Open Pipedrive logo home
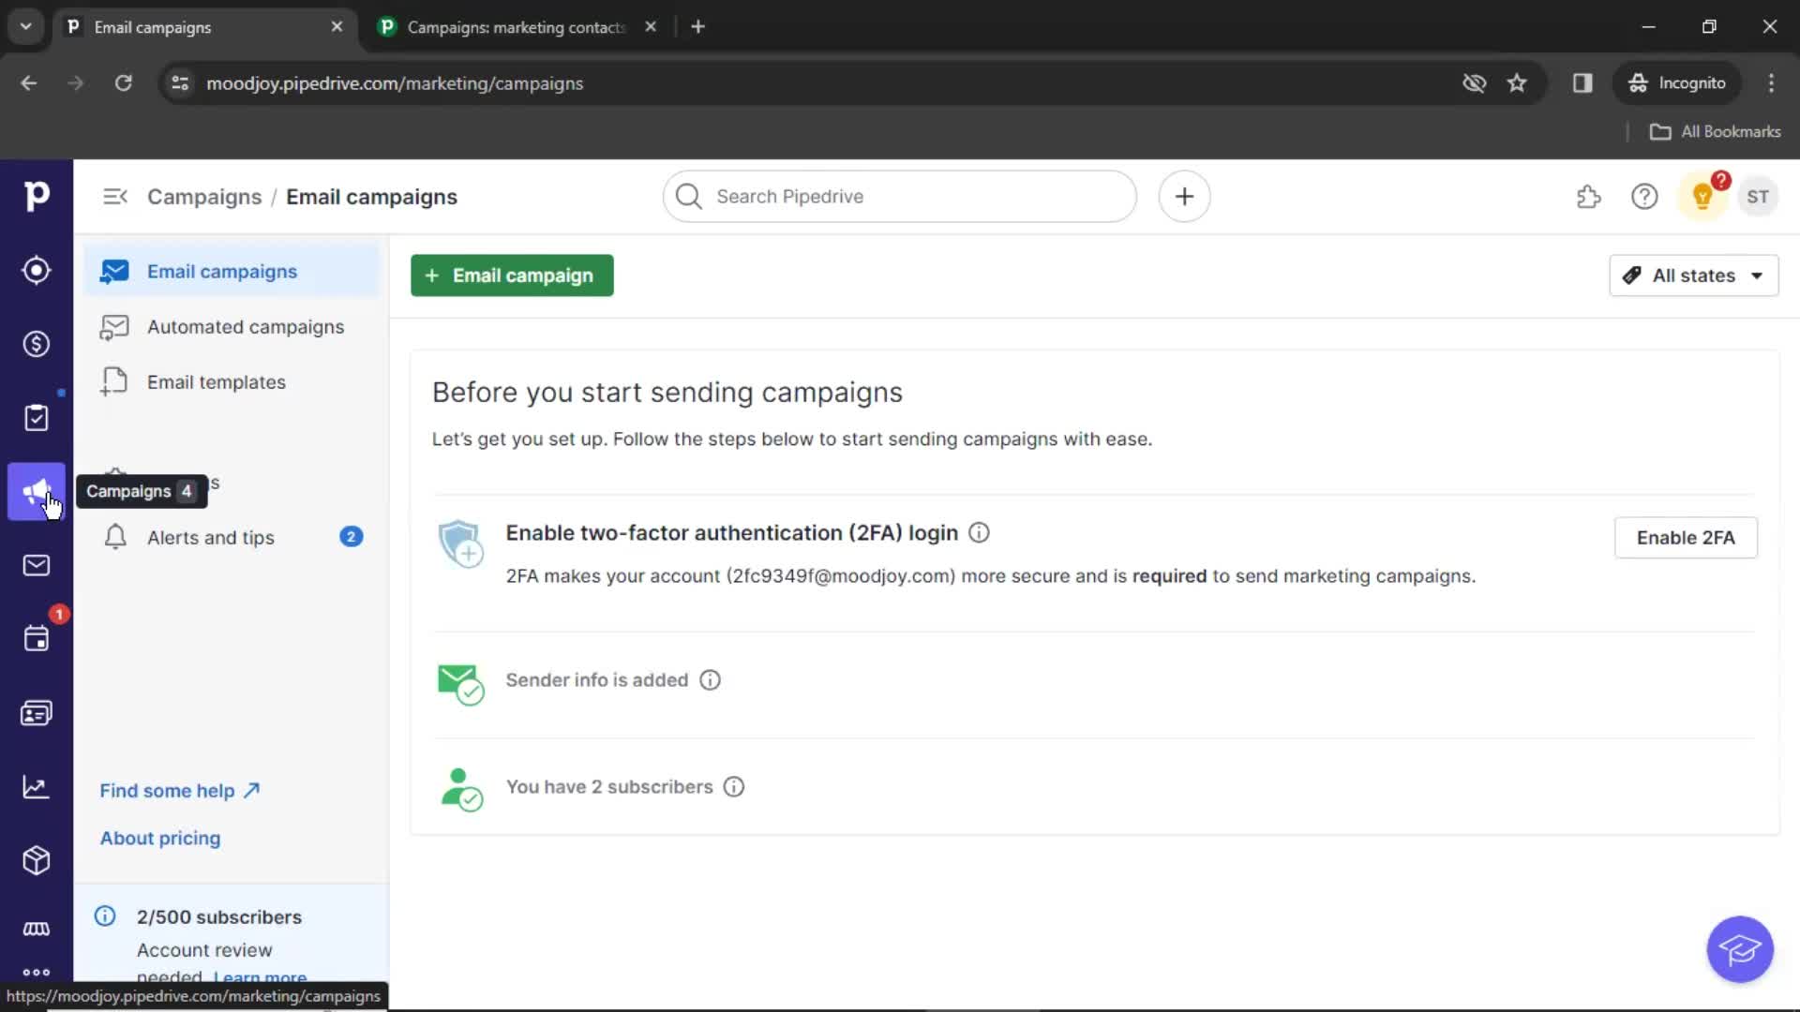 [37, 196]
